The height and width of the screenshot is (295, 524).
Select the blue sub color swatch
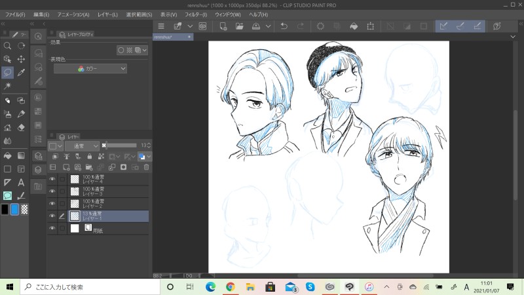pos(14,209)
